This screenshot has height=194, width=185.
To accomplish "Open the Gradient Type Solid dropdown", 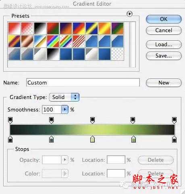I will [64, 97].
